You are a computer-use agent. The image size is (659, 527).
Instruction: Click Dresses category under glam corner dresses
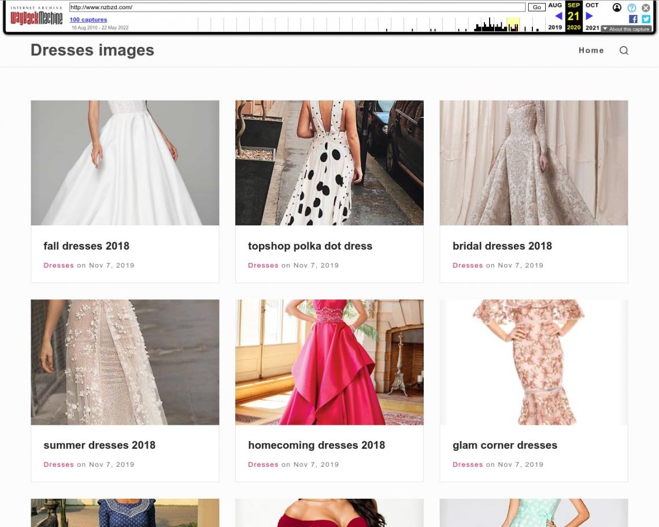468,465
